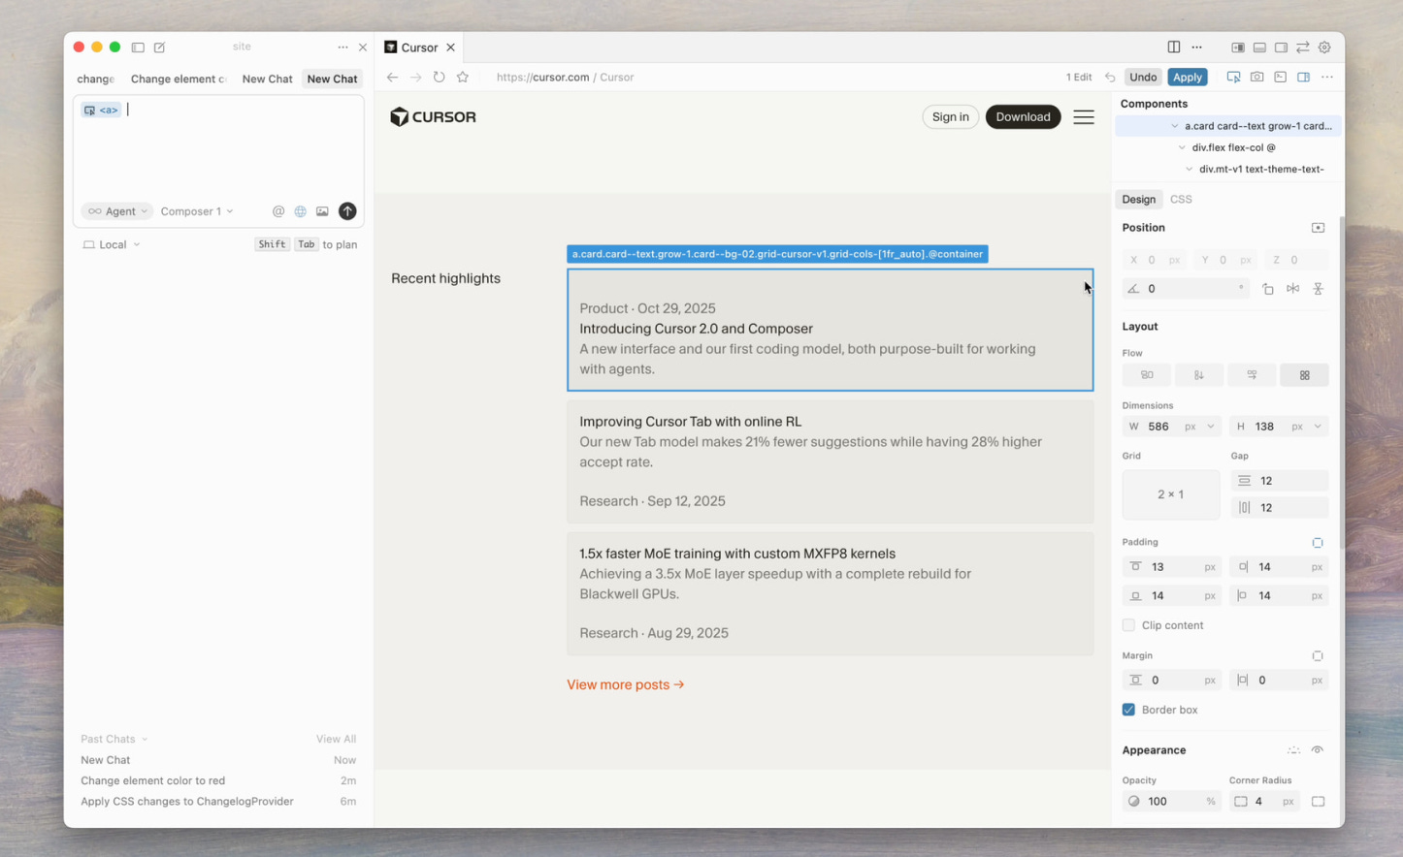Click View All past chats

[x=336, y=739]
